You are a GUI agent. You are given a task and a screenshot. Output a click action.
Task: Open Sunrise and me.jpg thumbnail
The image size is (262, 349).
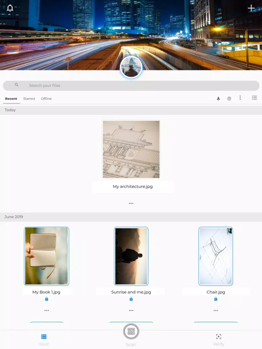click(131, 256)
